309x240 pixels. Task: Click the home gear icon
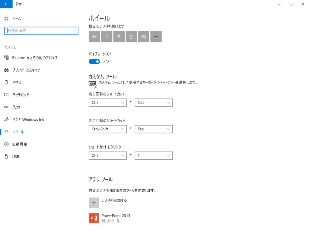(6, 18)
